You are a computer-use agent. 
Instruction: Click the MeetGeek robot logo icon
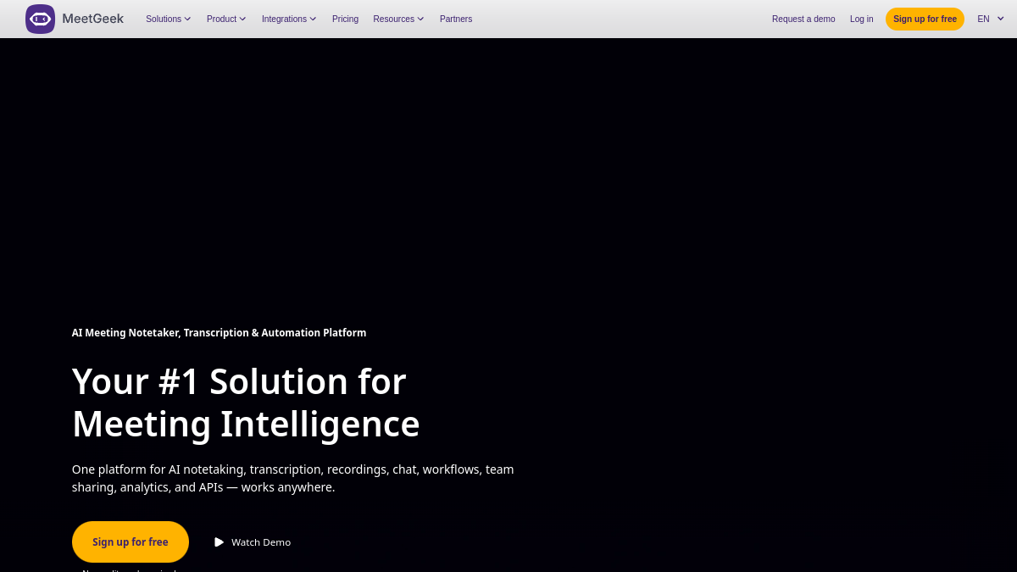[40, 19]
